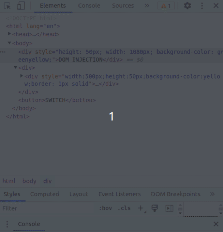This screenshot has height=232, width=223.
Task: Open the DevTools three-dot customize menu
Action: (202, 6)
